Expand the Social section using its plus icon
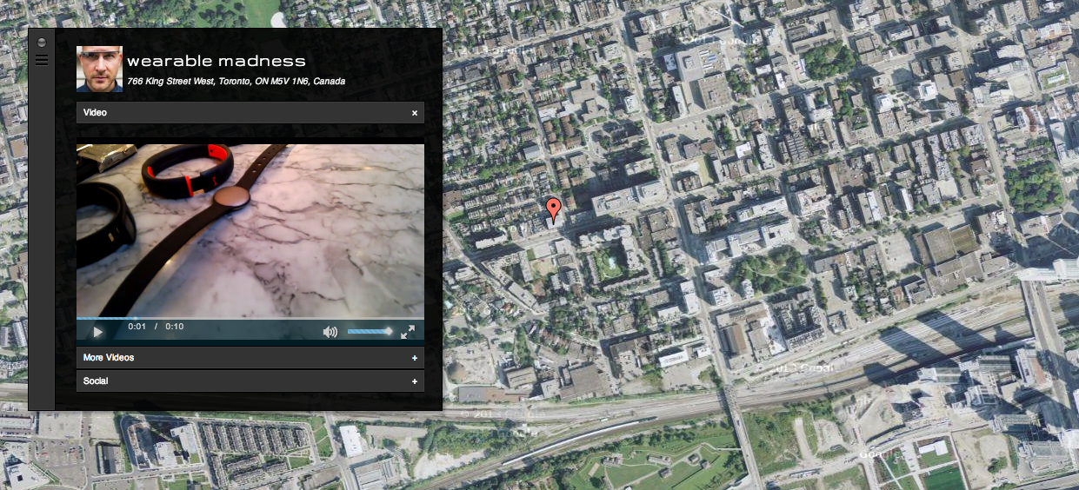1079x490 pixels. [415, 381]
